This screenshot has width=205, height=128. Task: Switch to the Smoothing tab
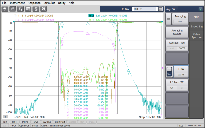coord(196,27)
